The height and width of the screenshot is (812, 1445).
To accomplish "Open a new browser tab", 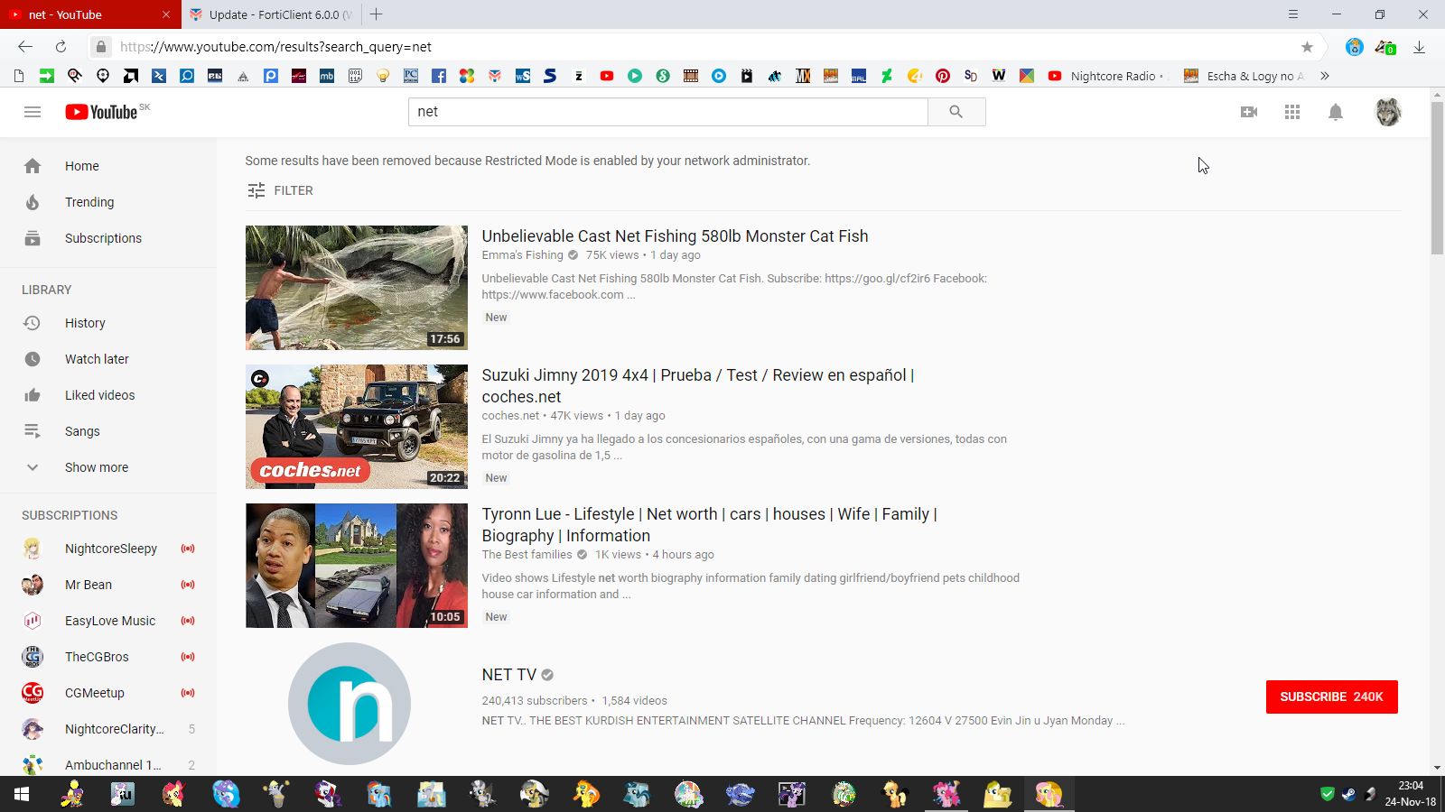I will [377, 14].
